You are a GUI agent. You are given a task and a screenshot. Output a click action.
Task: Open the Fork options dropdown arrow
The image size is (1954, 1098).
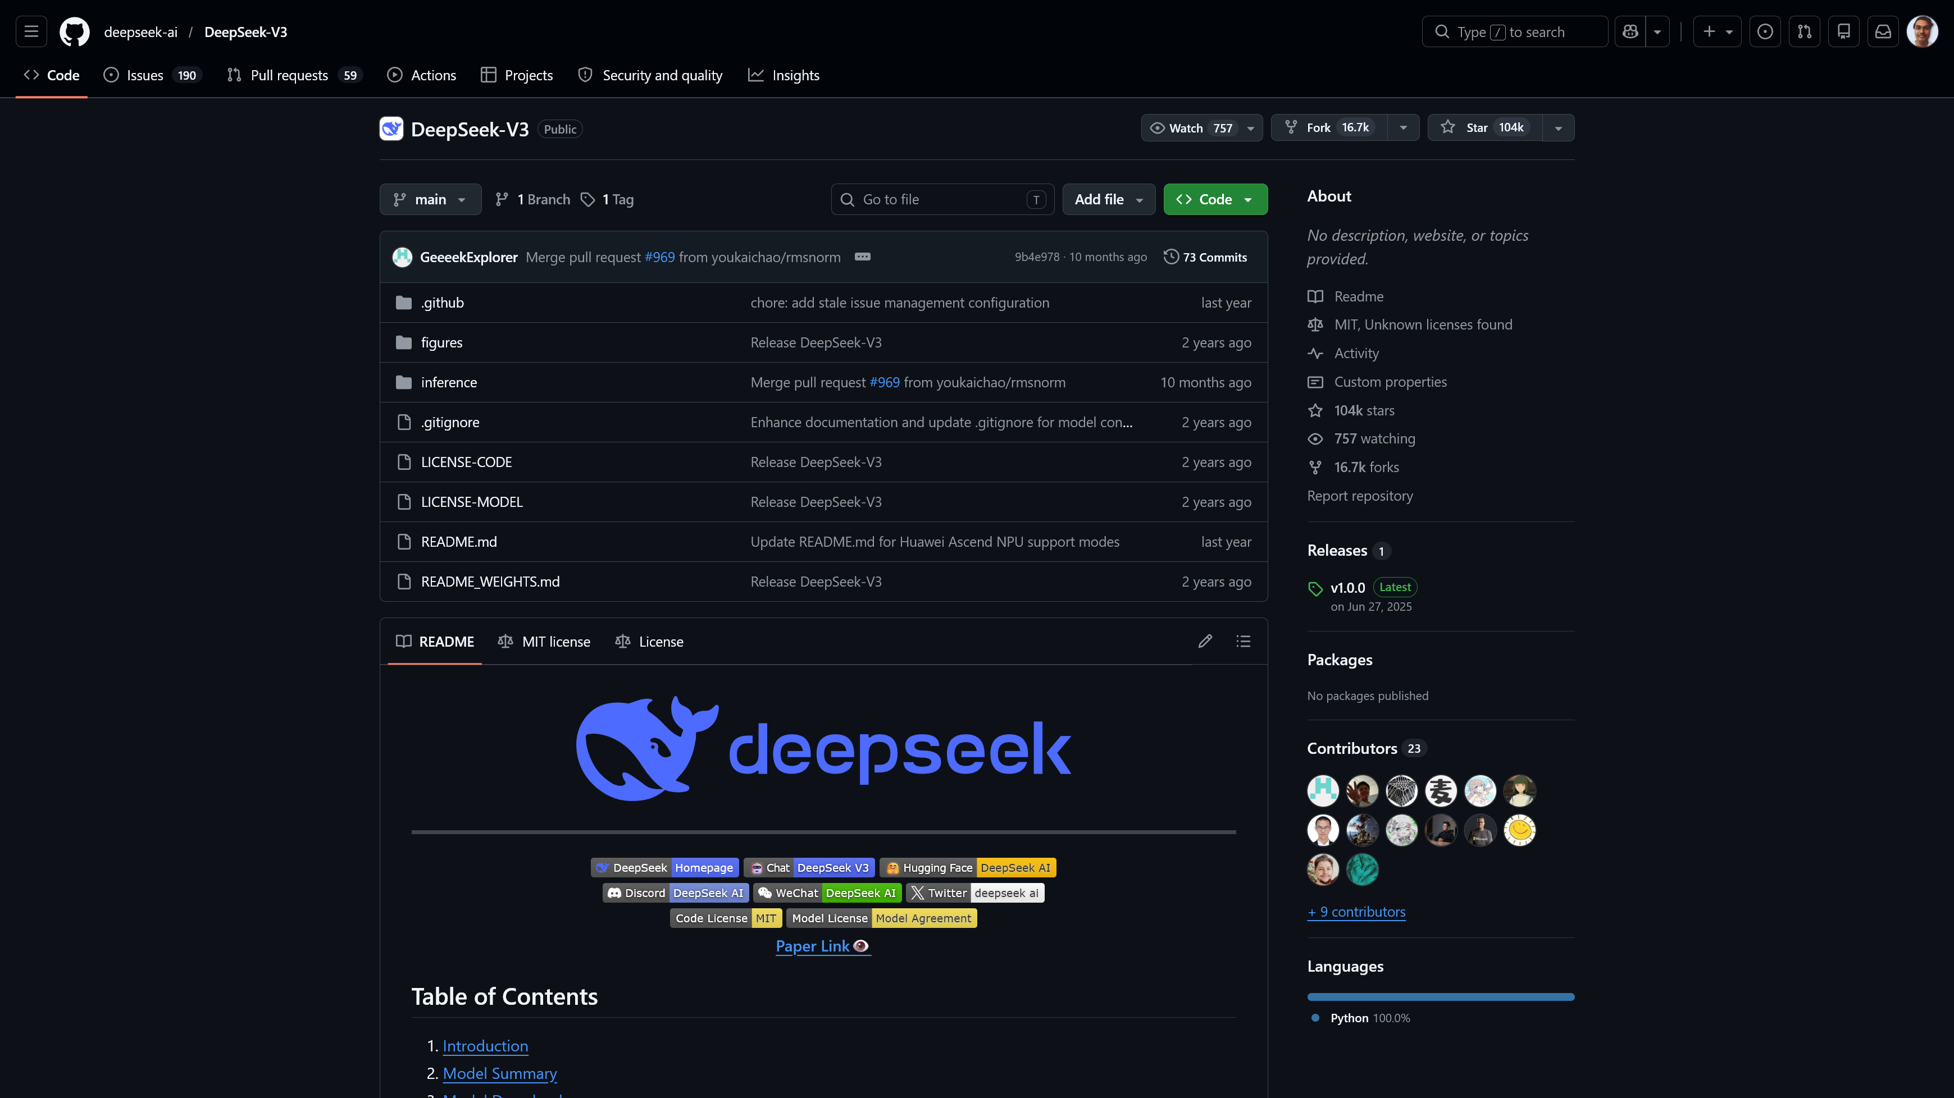tap(1404, 127)
